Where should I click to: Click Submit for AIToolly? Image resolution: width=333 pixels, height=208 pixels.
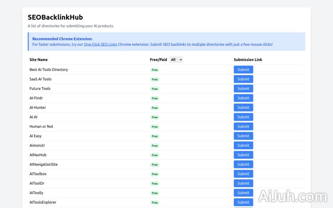pyautogui.click(x=243, y=193)
